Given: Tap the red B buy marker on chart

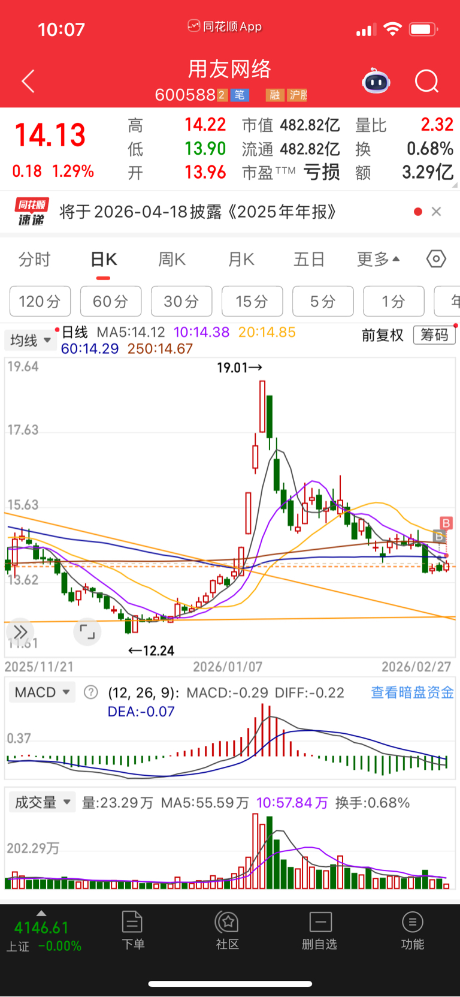Looking at the screenshot, I should (x=446, y=523).
